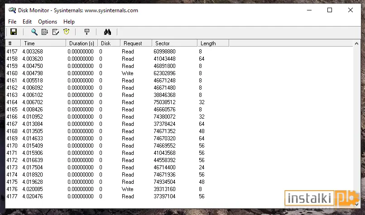Image resolution: width=365 pixels, height=215 pixels.
Task: Close the Disk Monitor window
Action: click(x=351, y=10)
